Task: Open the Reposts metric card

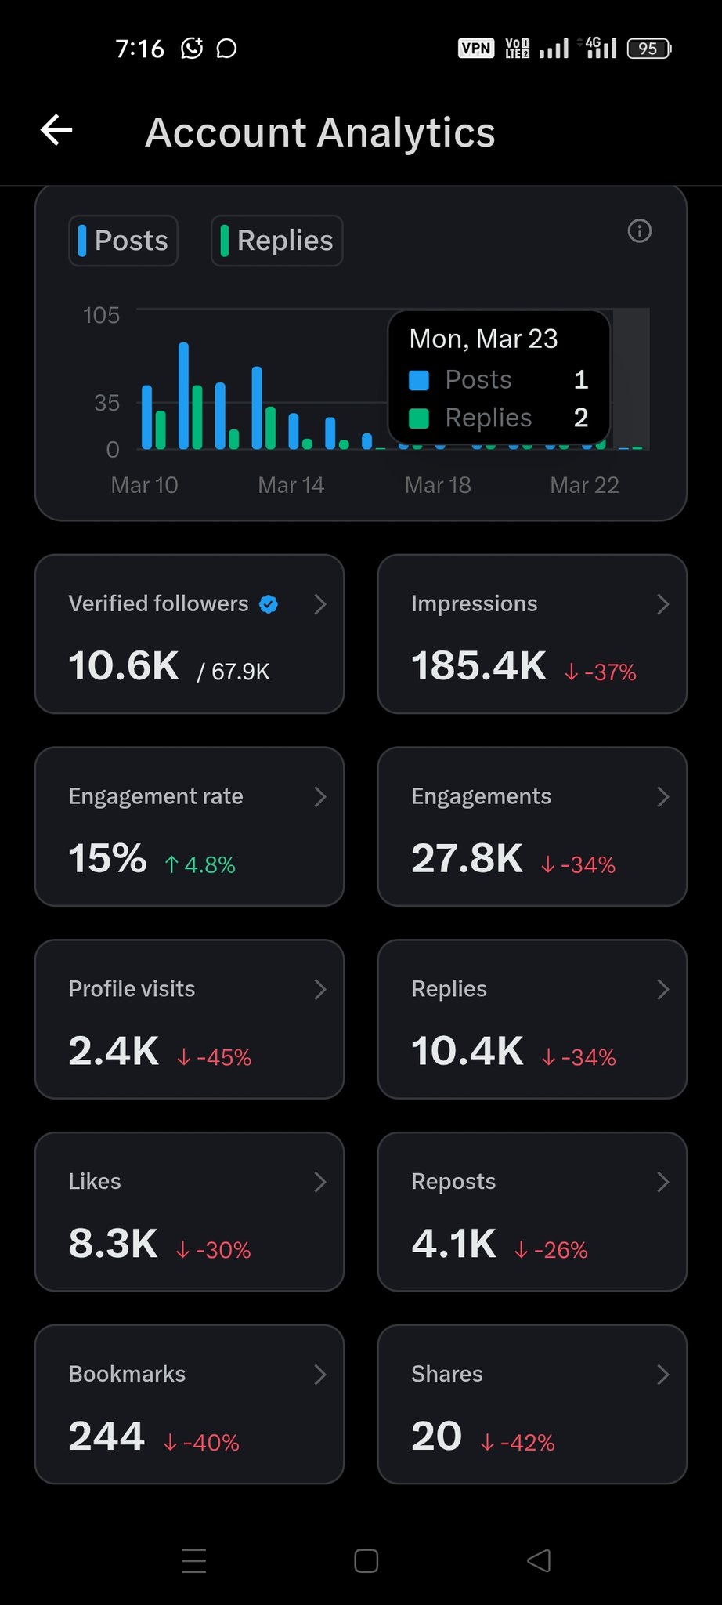Action: click(532, 1212)
